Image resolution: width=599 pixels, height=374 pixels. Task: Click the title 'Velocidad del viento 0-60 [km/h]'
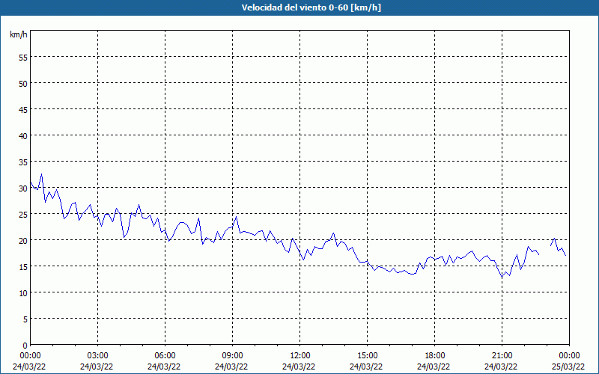coord(311,7)
